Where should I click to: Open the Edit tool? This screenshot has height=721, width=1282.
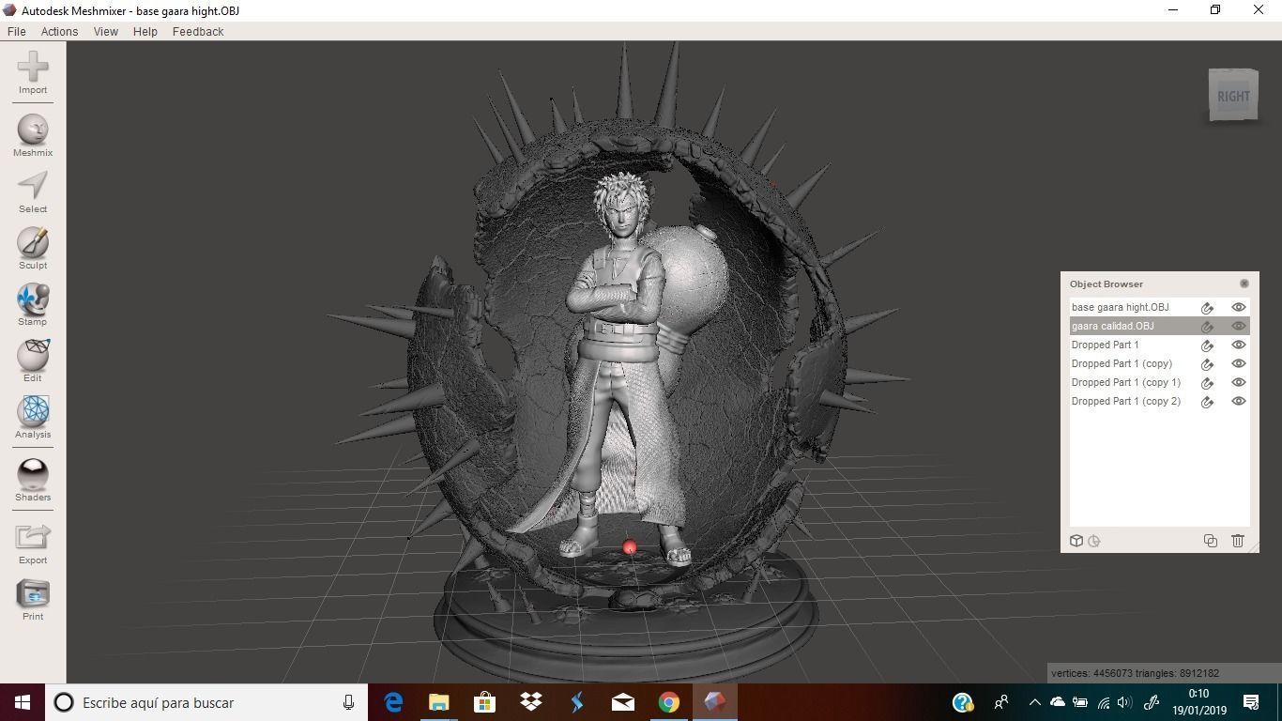[33, 360]
